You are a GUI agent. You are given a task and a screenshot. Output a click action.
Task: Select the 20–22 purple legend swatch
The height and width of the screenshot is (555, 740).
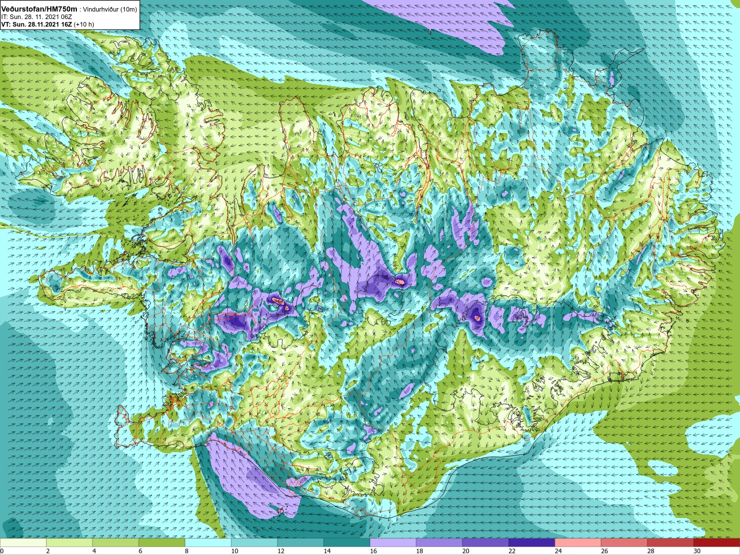click(x=486, y=543)
